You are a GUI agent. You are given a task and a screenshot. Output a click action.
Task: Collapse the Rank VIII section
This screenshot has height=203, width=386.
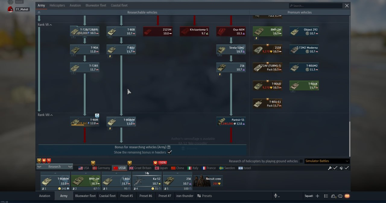click(45, 115)
